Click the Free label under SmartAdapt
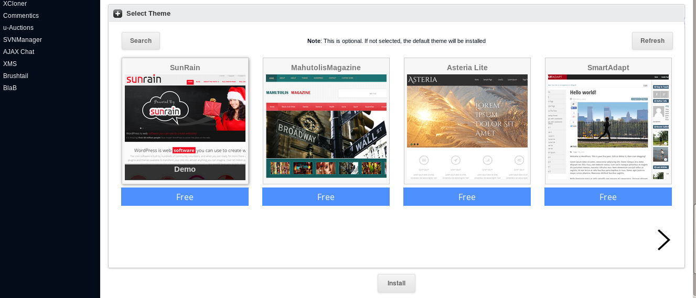This screenshot has width=696, height=298. coord(608,197)
